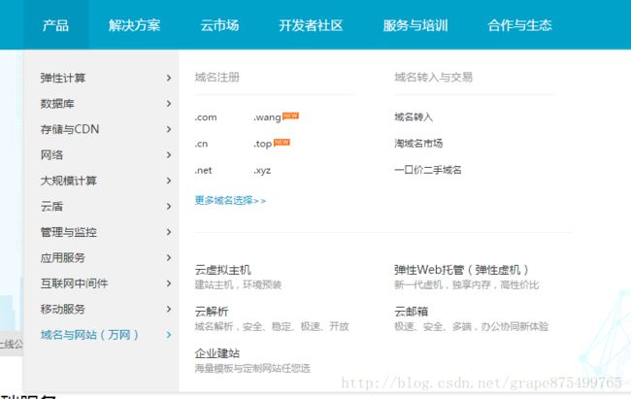Select 移动服务 in the product sidebar
The width and height of the screenshot is (631, 399).
tap(63, 310)
